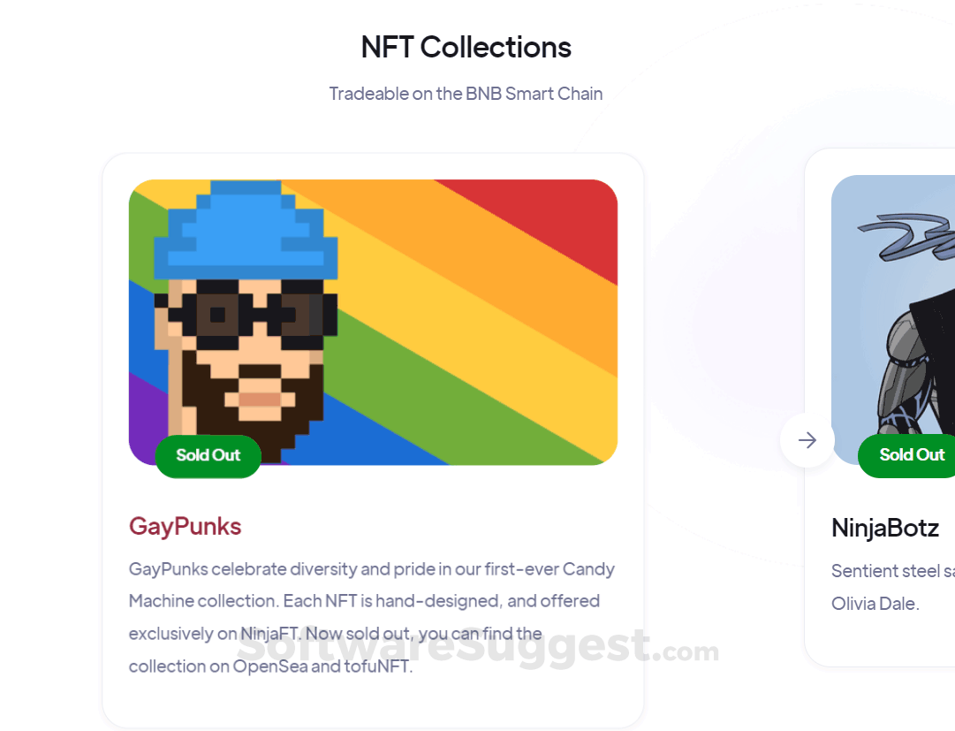Click the red stripe in the rainbow artwork
This screenshot has width=955, height=731.
(548, 219)
